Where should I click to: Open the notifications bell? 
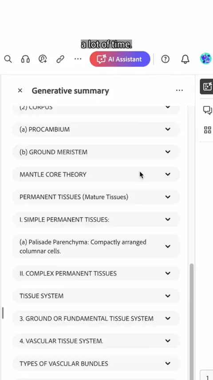(185, 59)
